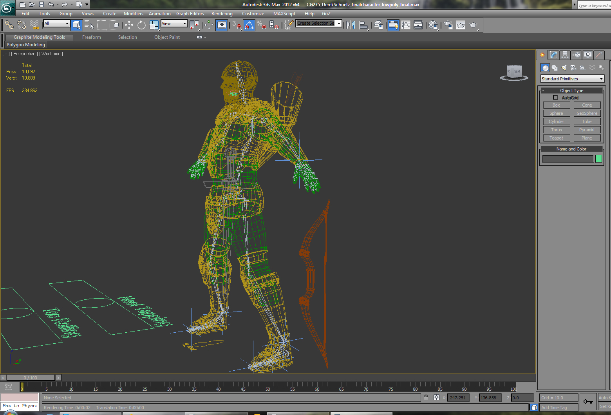Open the Utilities panel hammer tab
Image resolution: width=611 pixels, height=415 pixels.
coord(599,55)
